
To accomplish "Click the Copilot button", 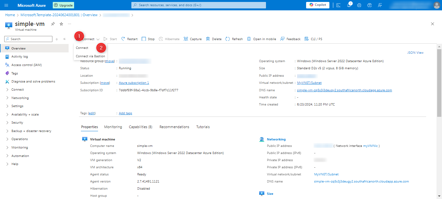I will (318, 5).
